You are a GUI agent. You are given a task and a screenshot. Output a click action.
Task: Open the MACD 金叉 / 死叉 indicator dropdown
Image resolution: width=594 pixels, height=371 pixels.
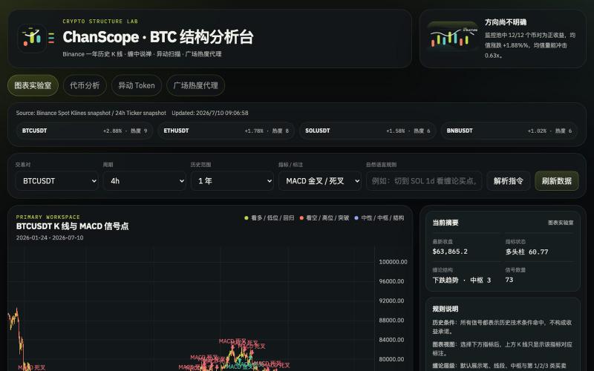point(320,181)
